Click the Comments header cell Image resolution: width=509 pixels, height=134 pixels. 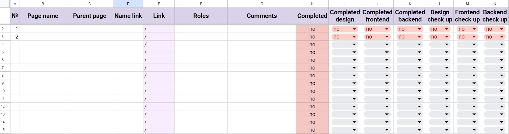(x=262, y=16)
